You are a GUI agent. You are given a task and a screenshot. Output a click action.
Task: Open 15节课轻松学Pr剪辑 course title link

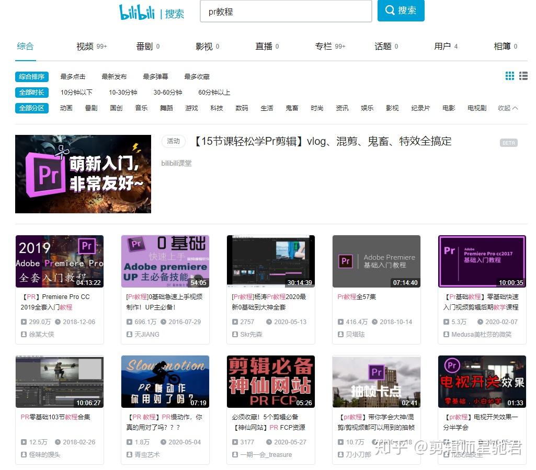click(323, 141)
